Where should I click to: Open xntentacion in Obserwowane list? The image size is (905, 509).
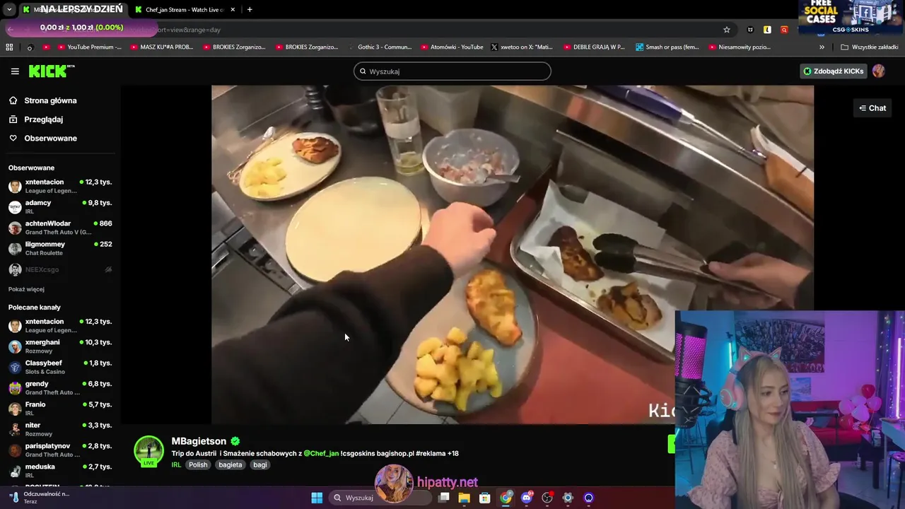(x=60, y=186)
